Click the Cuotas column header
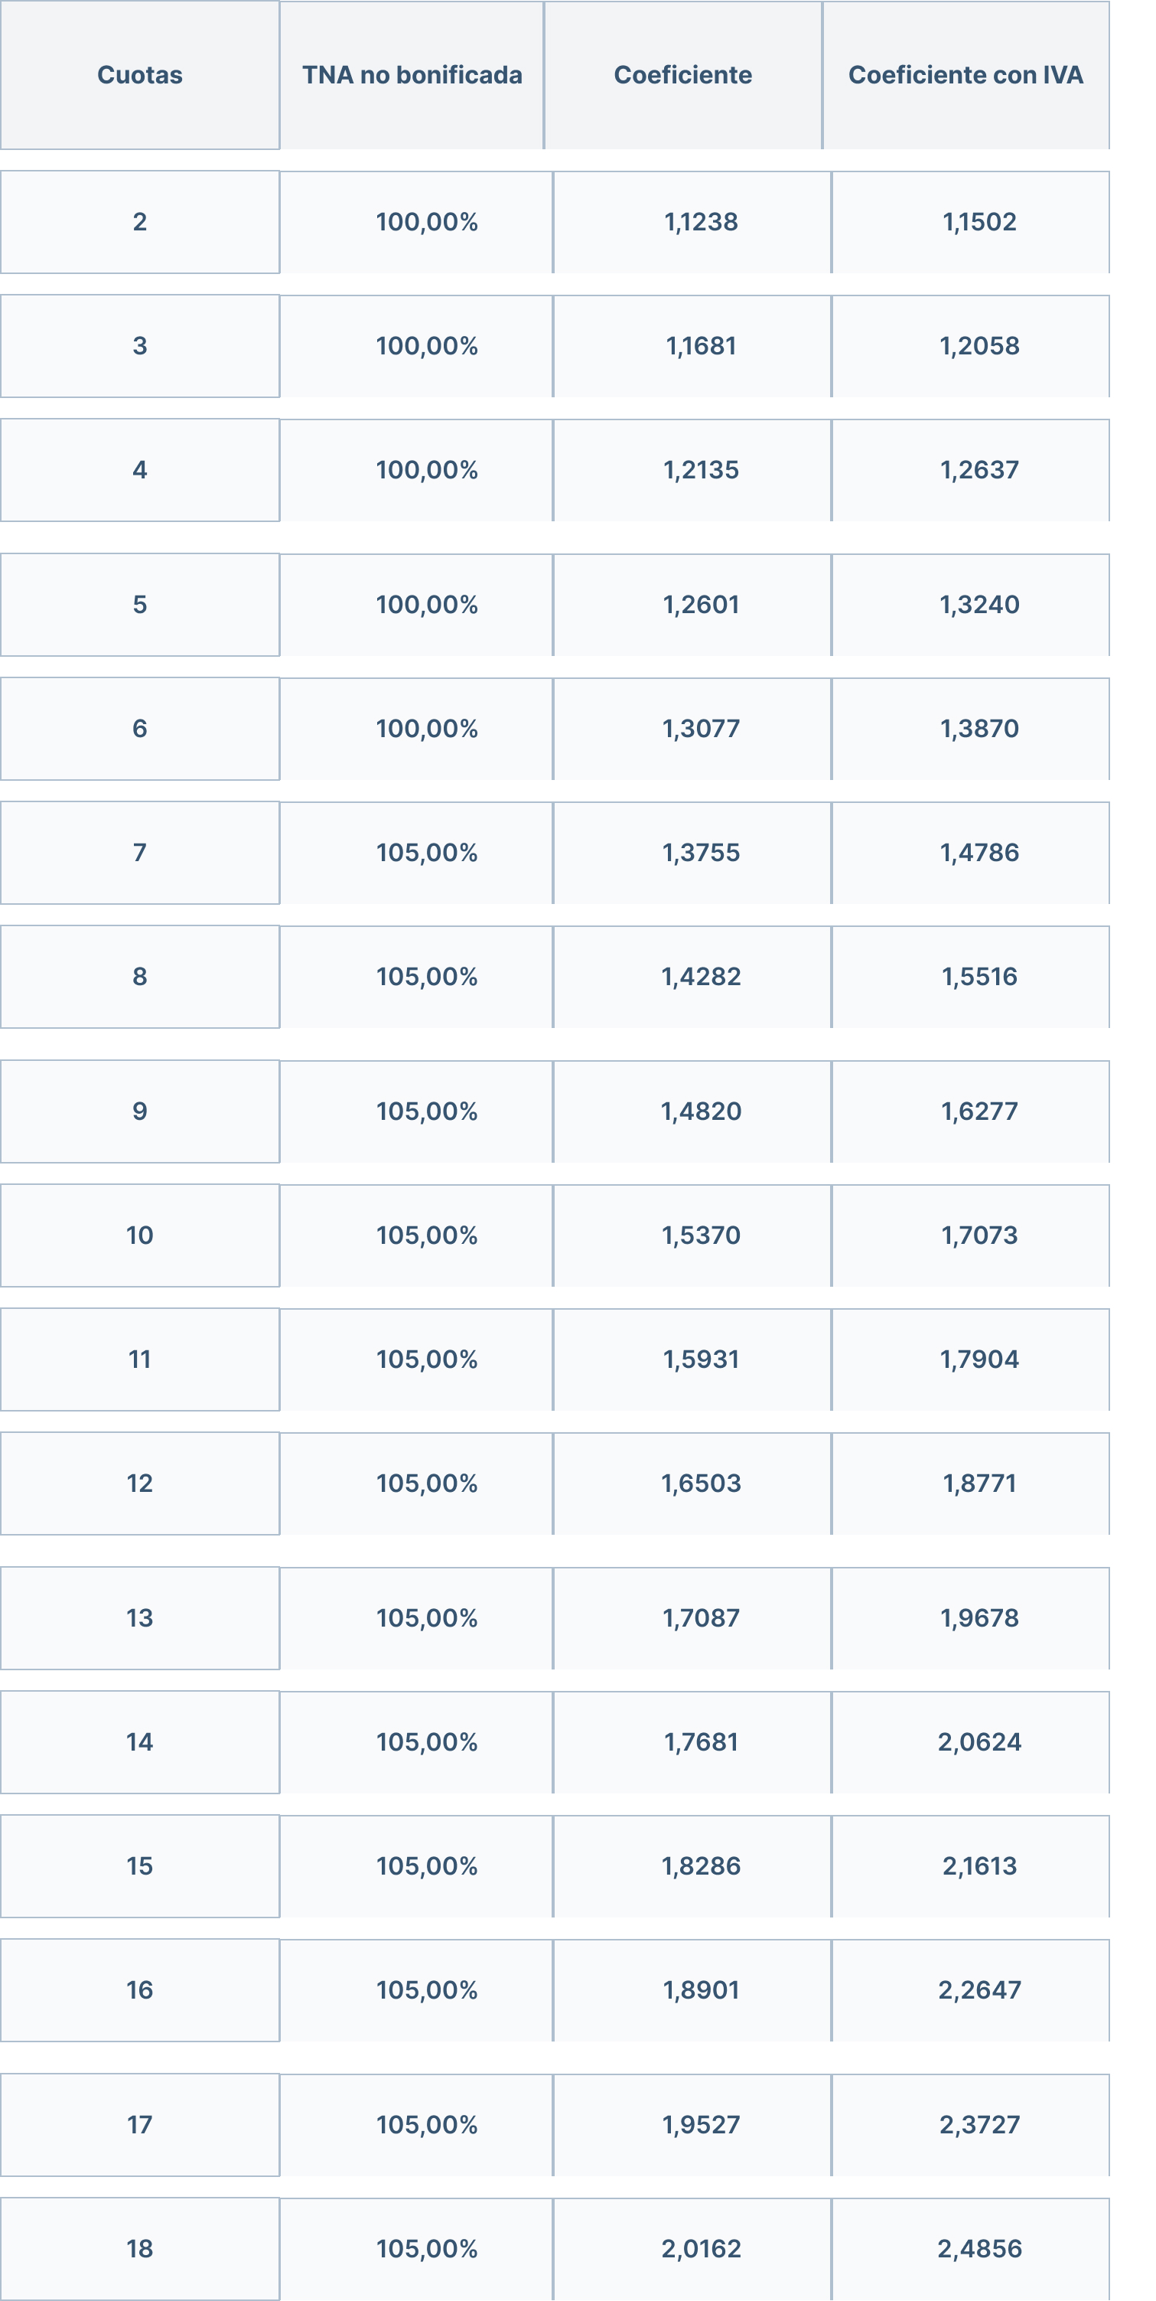 click(x=139, y=75)
